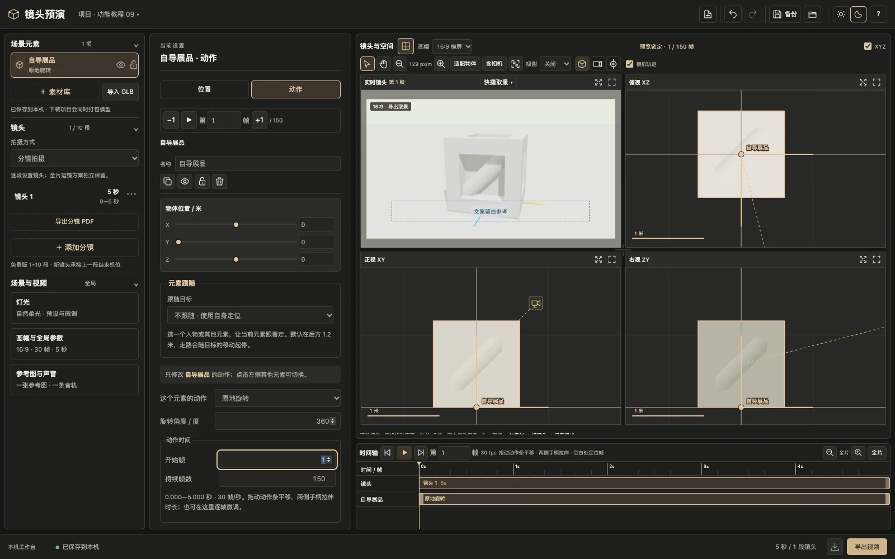Screen dimensions: 895x559
Task: Toggle the XYZ checkbox
Action: click(x=868, y=46)
